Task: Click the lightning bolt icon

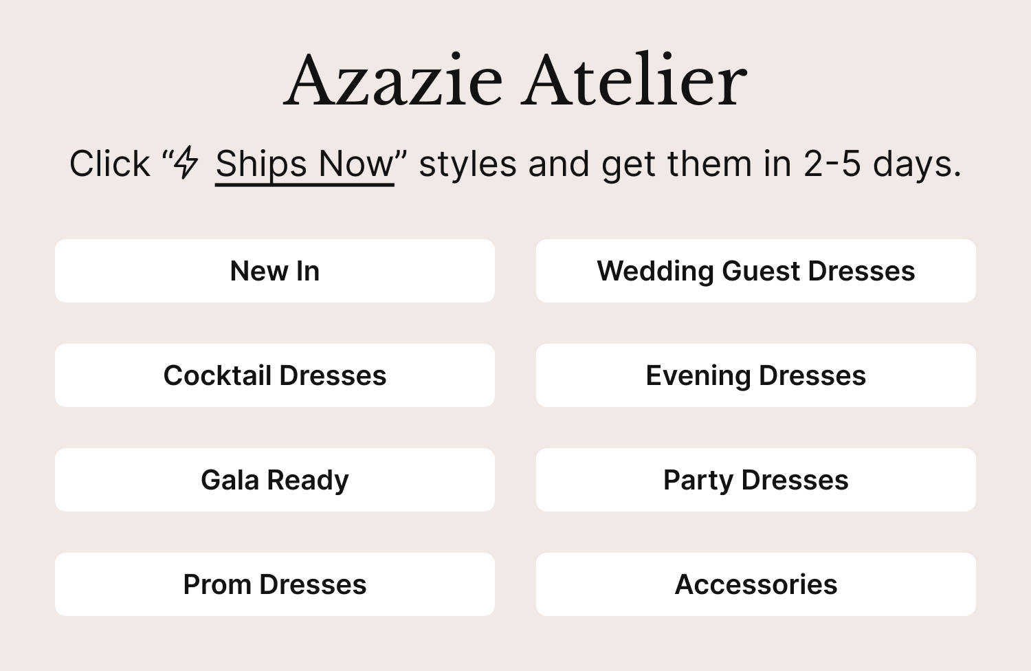Action: [x=186, y=164]
